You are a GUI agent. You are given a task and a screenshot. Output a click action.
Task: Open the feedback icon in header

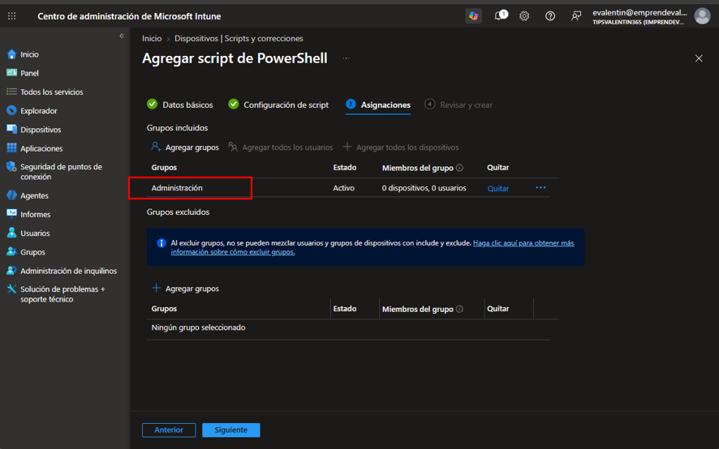576,16
